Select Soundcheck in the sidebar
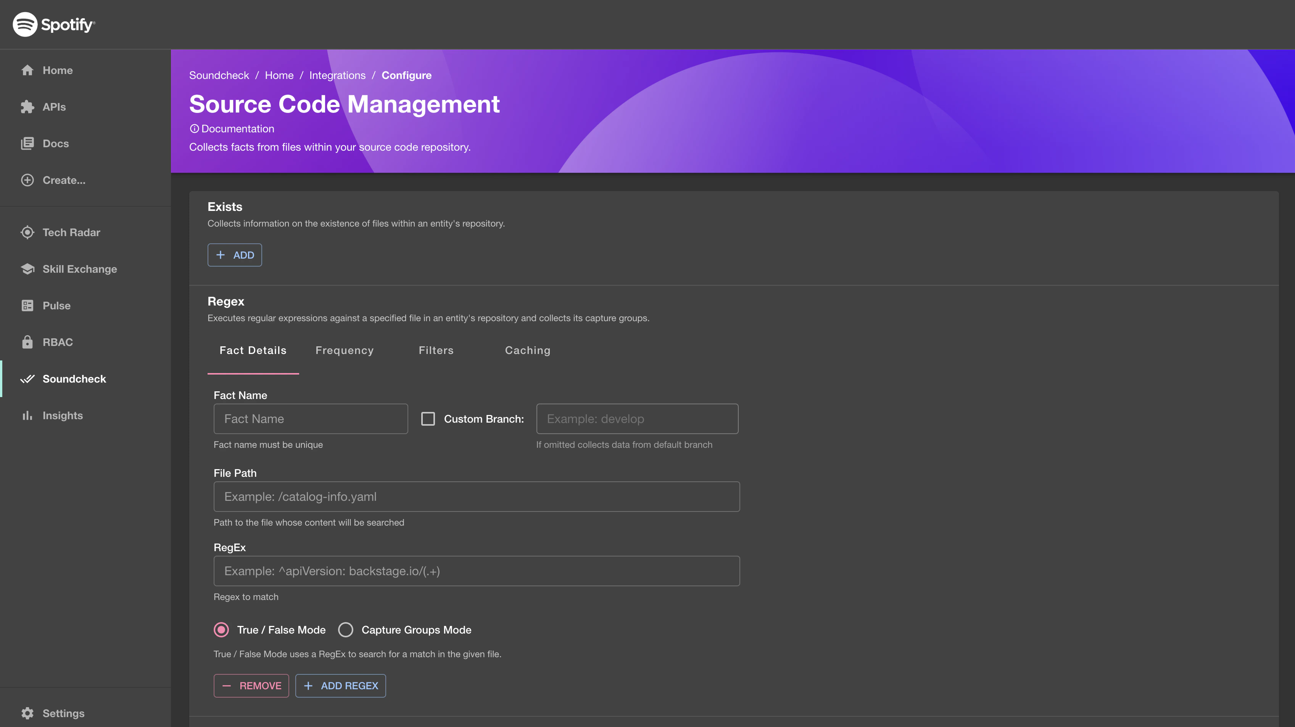The width and height of the screenshot is (1295, 727). [85, 379]
